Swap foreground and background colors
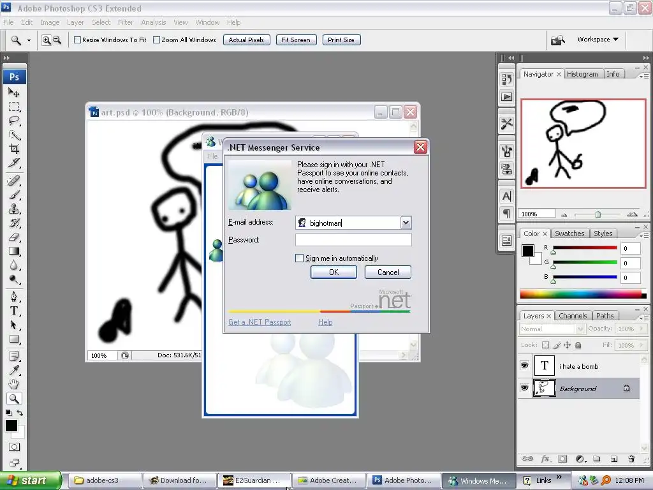 pos(20,413)
